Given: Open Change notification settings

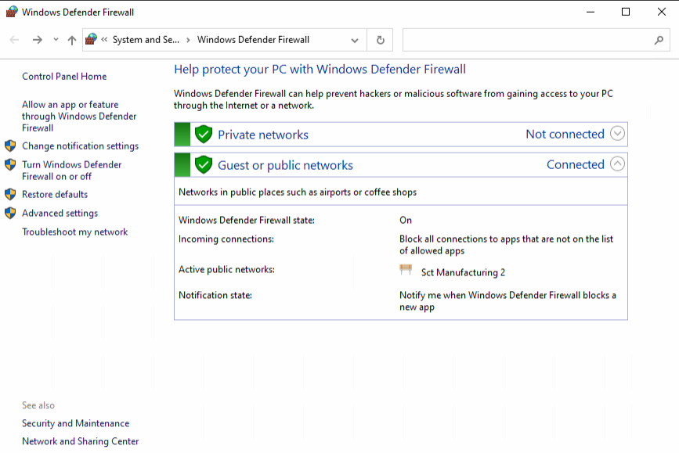Looking at the screenshot, I should (80, 146).
